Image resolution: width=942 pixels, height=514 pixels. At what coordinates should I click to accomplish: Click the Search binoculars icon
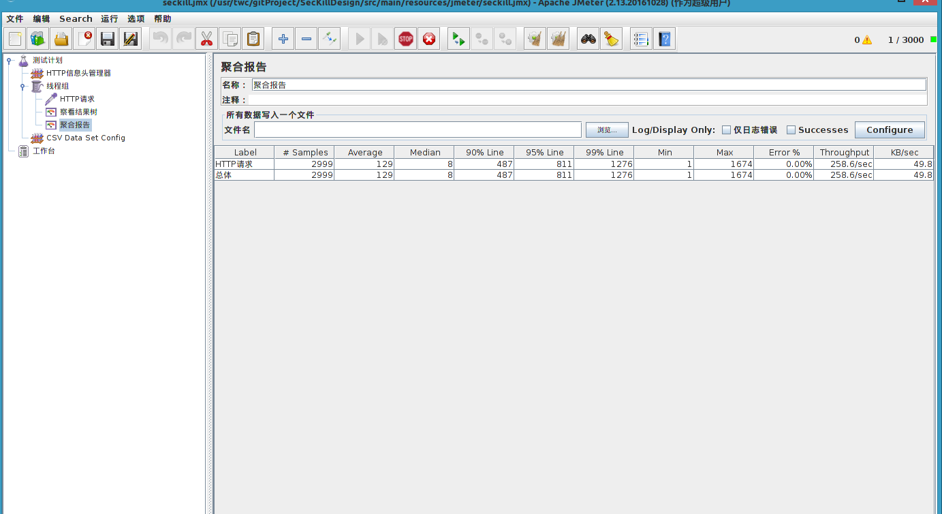point(588,39)
